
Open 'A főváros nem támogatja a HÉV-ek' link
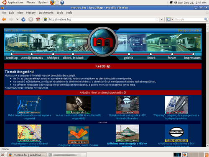pyautogui.click(x=127, y=144)
